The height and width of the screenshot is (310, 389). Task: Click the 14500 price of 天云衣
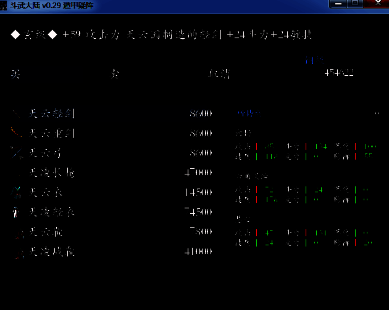click(198, 192)
